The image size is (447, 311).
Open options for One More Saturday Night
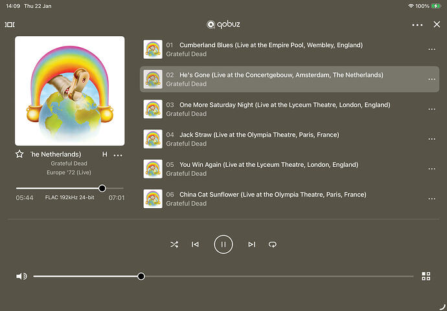(432, 109)
